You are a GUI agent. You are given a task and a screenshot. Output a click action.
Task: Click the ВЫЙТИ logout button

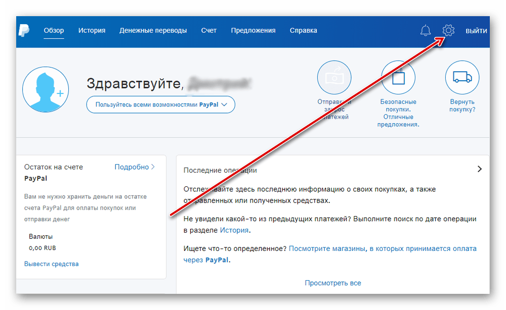(x=476, y=31)
